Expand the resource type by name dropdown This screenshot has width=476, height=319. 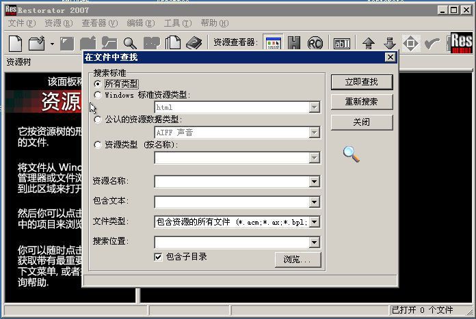(315, 158)
